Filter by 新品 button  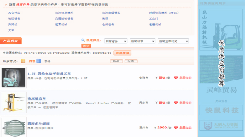point(116,61)
